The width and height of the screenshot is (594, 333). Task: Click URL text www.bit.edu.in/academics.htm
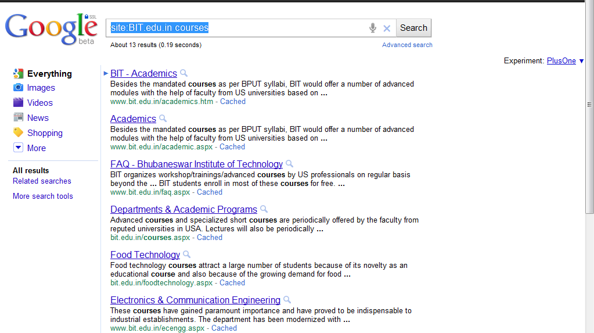[x=162, y=102]
